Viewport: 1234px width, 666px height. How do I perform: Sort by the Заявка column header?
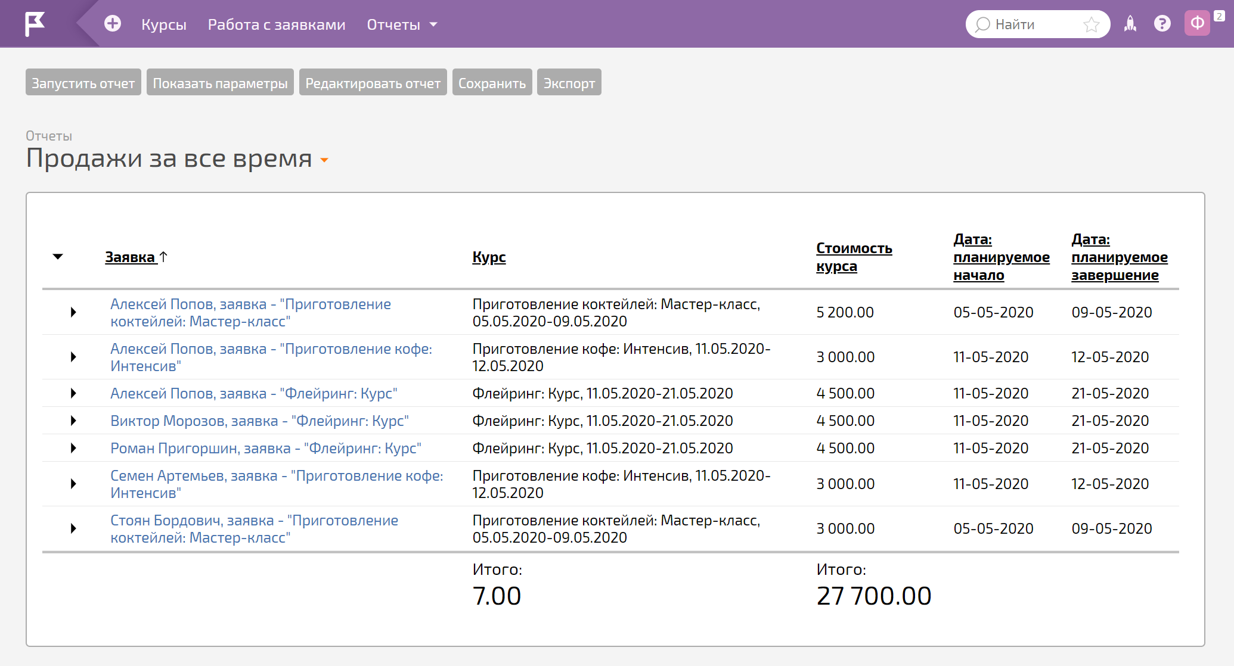tap(131, 257)
